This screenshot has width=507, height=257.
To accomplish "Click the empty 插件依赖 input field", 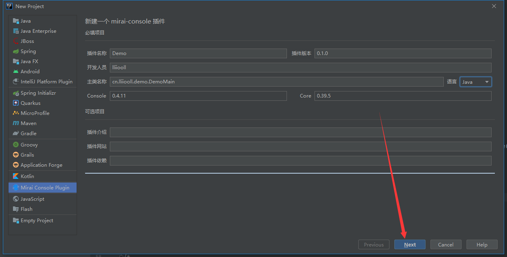I will point(301,161).
